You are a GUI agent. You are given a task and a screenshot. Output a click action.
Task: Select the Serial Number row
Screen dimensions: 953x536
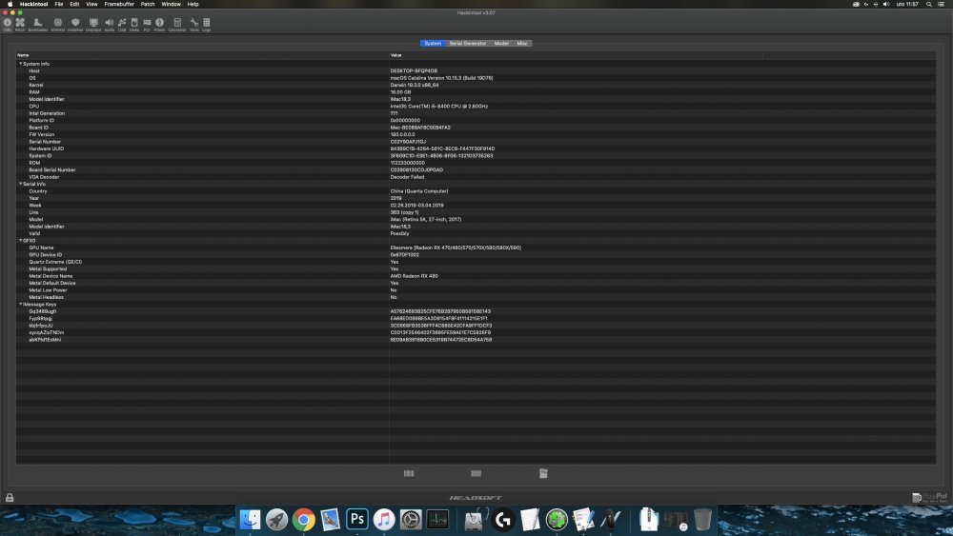pos(476,142)
